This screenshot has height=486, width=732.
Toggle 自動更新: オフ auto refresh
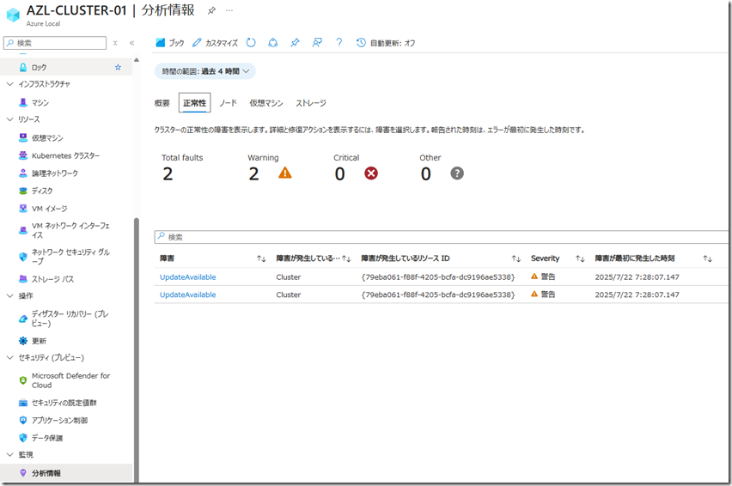pos(386,43)
